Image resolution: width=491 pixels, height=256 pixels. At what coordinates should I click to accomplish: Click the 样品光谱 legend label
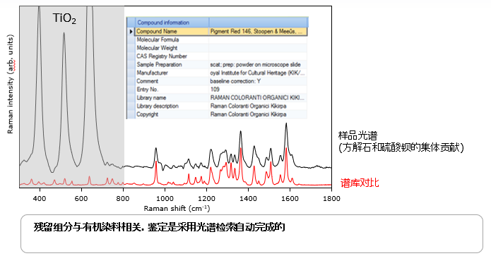pyautogui.click(x=357, y=135)
